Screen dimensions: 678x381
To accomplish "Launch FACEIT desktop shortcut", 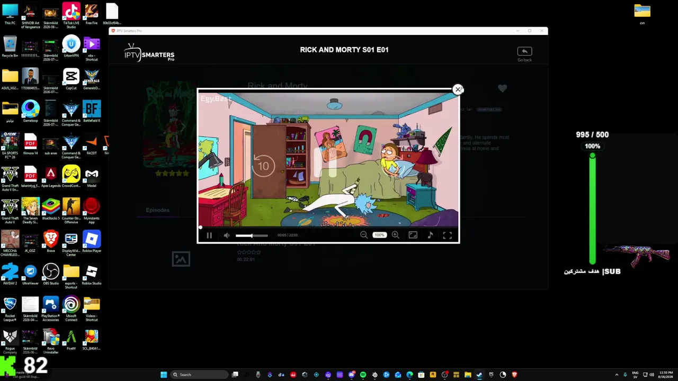I will pos(92,144).
